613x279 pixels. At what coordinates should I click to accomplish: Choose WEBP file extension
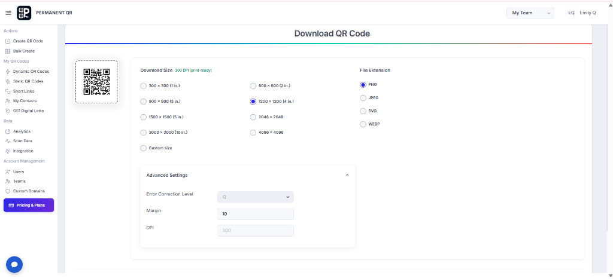tap(363, 124)
